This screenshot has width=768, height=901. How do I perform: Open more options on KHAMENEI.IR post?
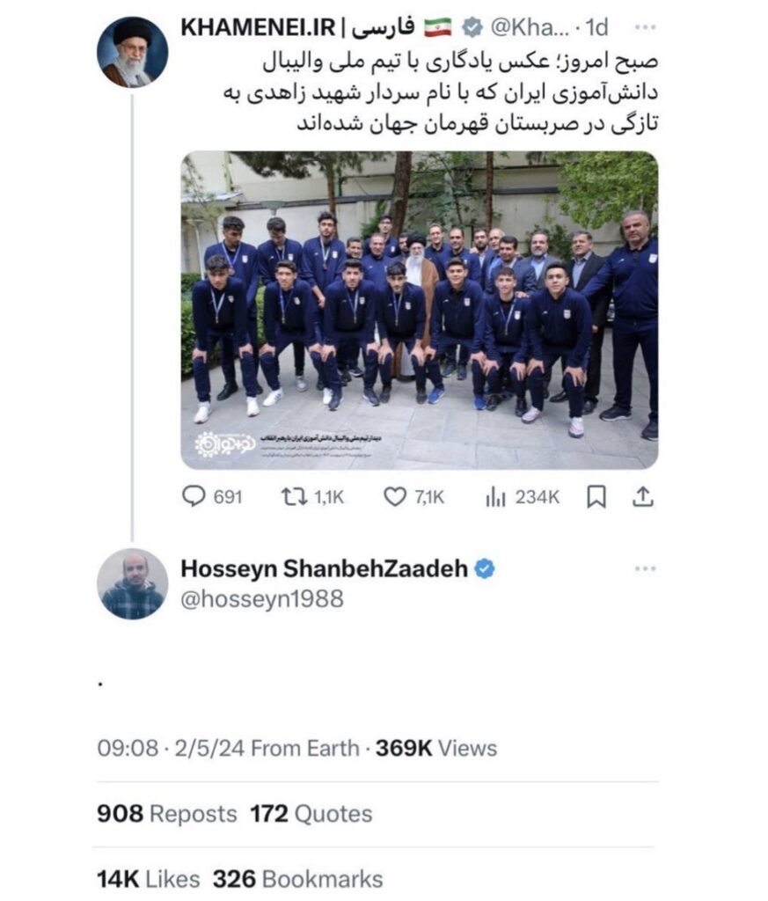[x=645, y=27]
